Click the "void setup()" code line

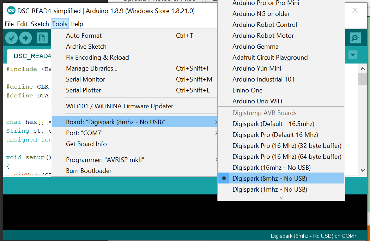[29, 157]
